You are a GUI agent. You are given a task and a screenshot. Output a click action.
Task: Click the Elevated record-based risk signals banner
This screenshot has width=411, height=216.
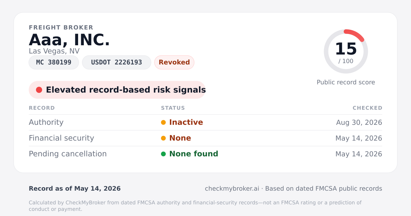tap(117, 90)
